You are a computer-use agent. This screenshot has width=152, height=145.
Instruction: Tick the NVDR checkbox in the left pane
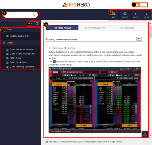coord(71,75)
